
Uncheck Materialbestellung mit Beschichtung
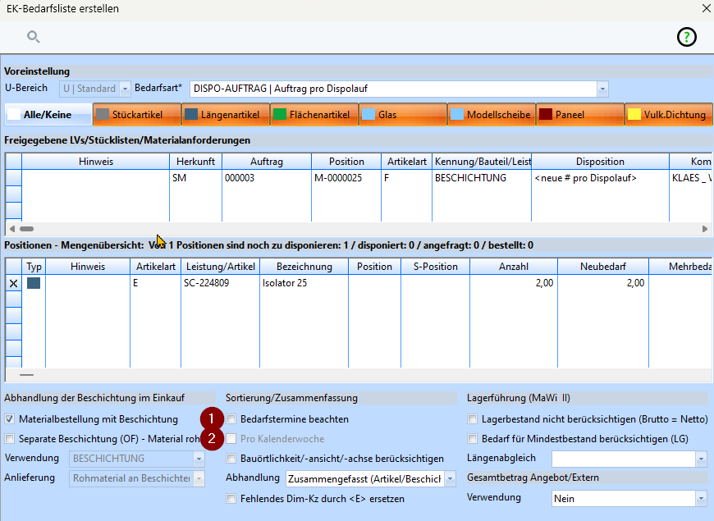tap(11, 419)
